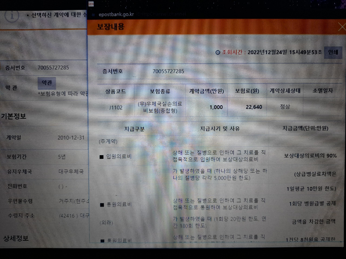346x259 pixels.
Task: Click the popup window favicon icon
Action: point(91,4)
